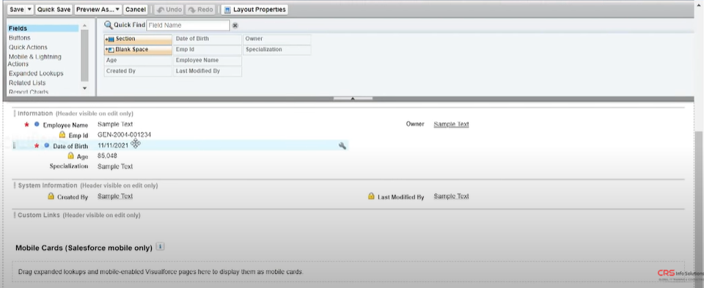
Task: Click the Cancel button
Action: pos(135,10)
